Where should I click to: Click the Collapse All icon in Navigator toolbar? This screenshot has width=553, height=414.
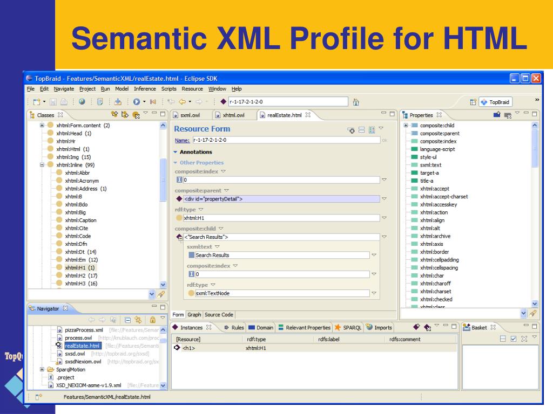[127, 320]
